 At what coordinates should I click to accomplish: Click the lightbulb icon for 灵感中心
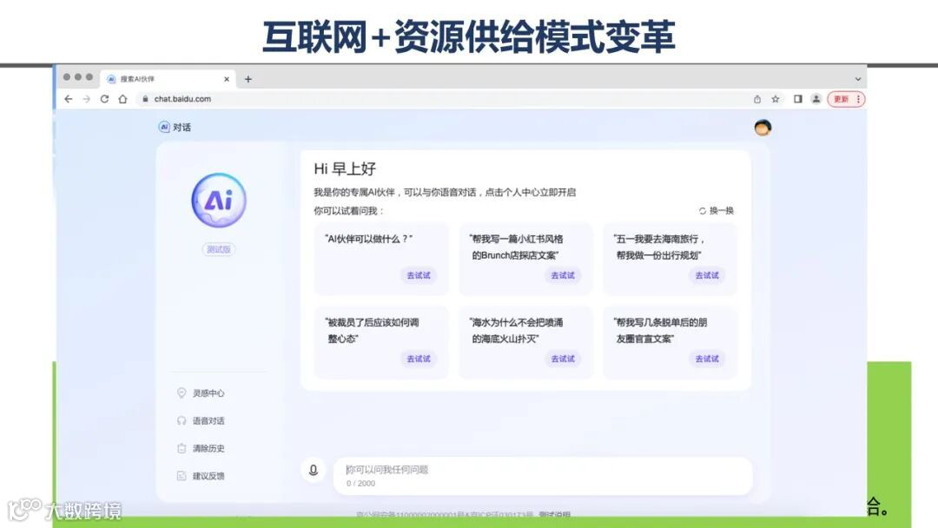pos(182,393)
